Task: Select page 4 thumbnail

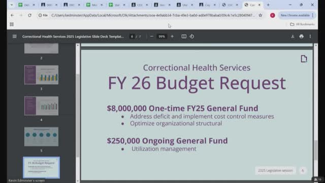Action: coord(41,106)
